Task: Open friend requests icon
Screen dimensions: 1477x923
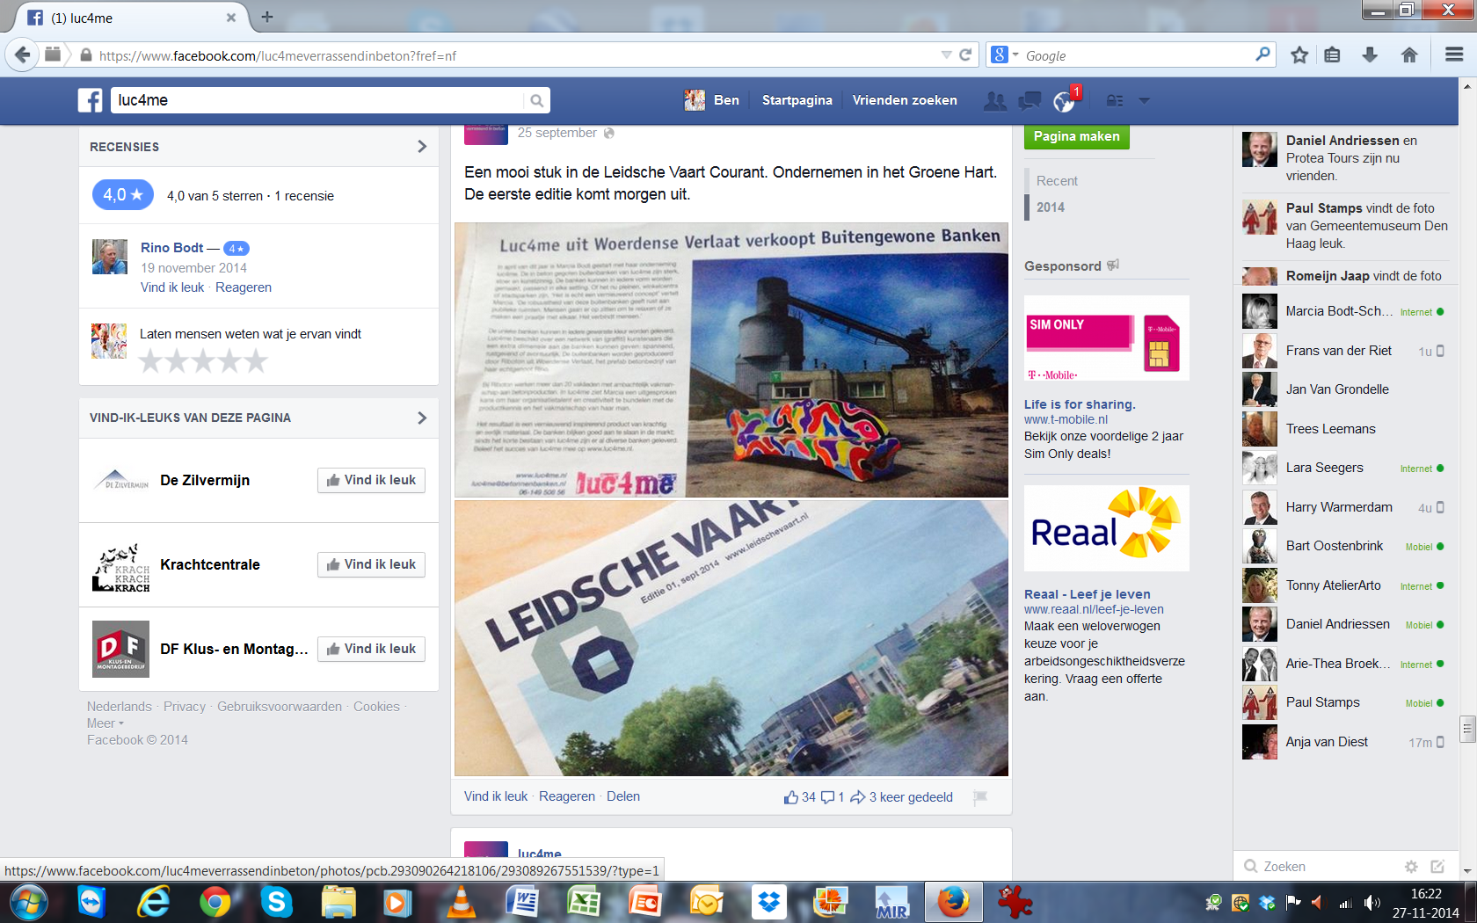Action: (995, 101)
